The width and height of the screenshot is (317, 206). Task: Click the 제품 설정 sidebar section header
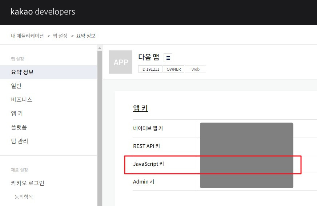19,170
